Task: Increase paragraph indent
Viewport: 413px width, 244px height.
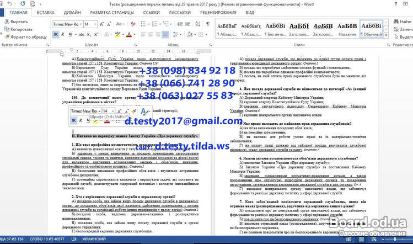Action: (187, 24)
